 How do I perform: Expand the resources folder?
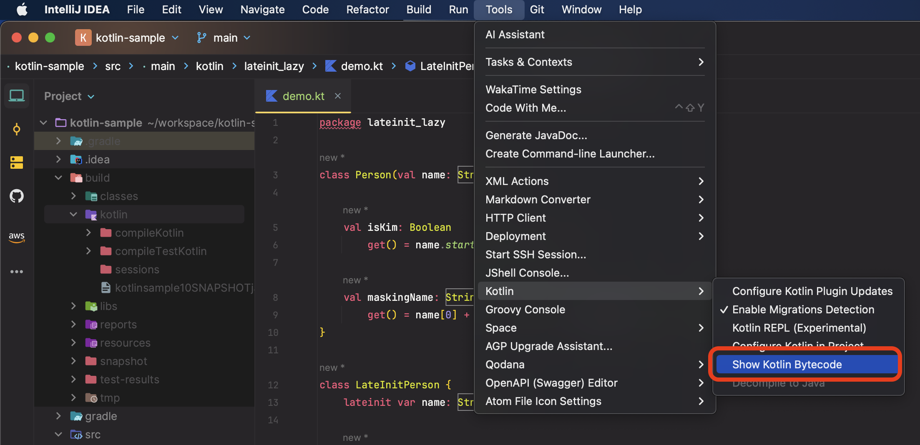(73, 342)
